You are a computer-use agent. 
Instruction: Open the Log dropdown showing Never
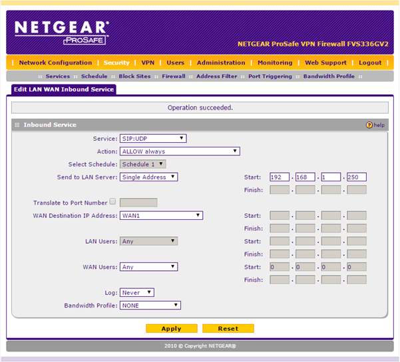click(x=137, y=292)
